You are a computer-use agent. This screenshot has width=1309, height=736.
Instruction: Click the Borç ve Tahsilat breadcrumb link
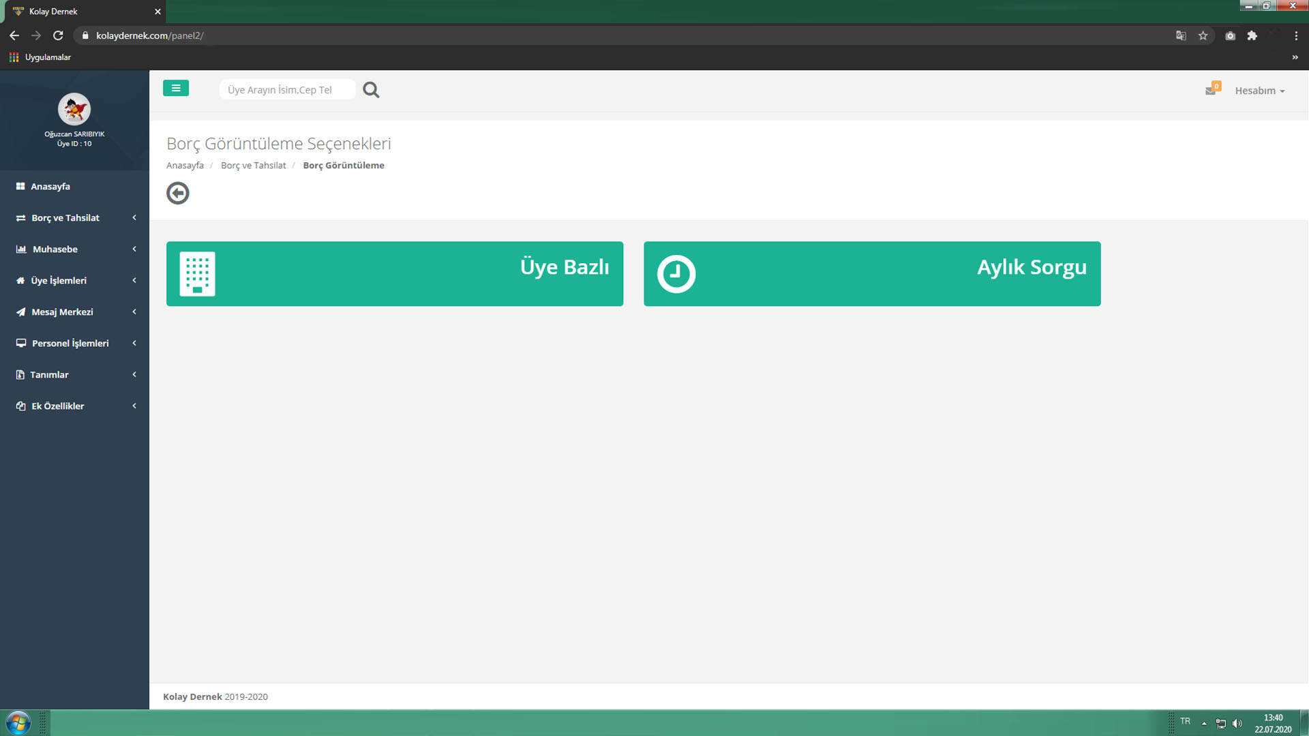click(254, 166)
